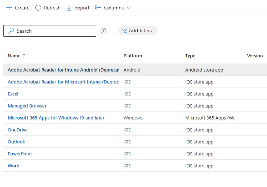Sort by the Type column header
Viewport: 267px width, 187px height.
pyautogui.click(x=190, y=56)
